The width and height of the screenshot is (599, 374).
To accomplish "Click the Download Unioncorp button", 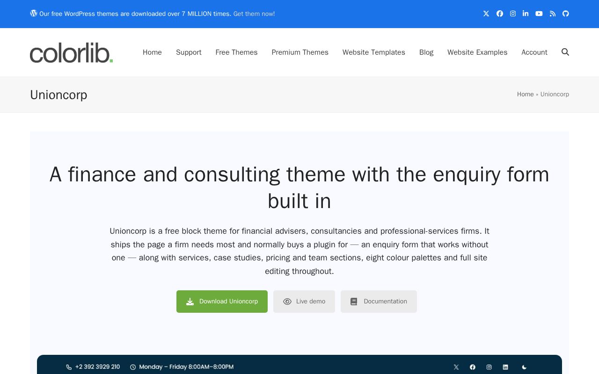I will [x=222, y=302].
